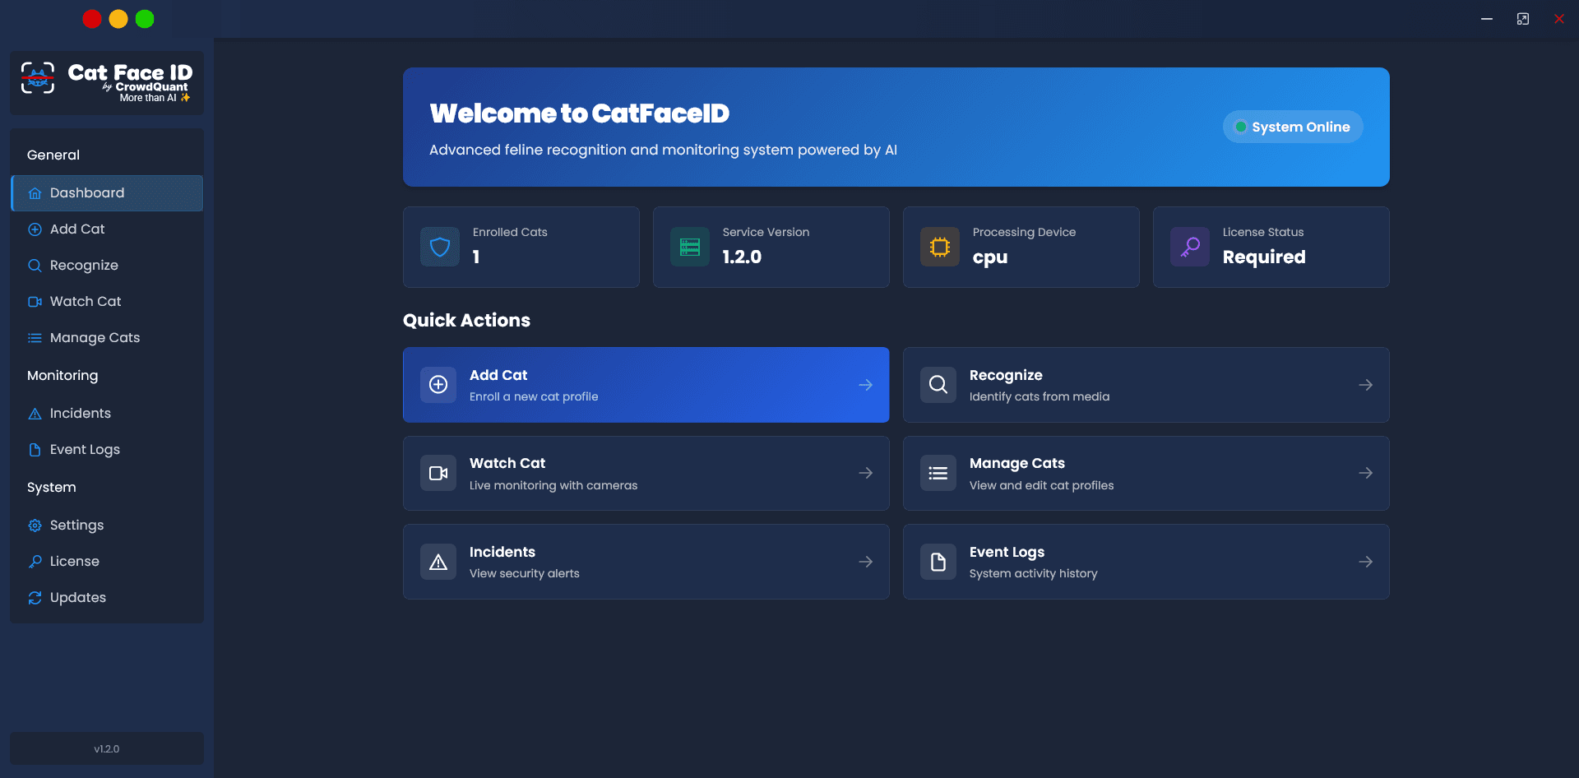Screen dimensions: 1579x778
Task: Click the Add Cat quick action title
Action: click(x=498, y=375)
